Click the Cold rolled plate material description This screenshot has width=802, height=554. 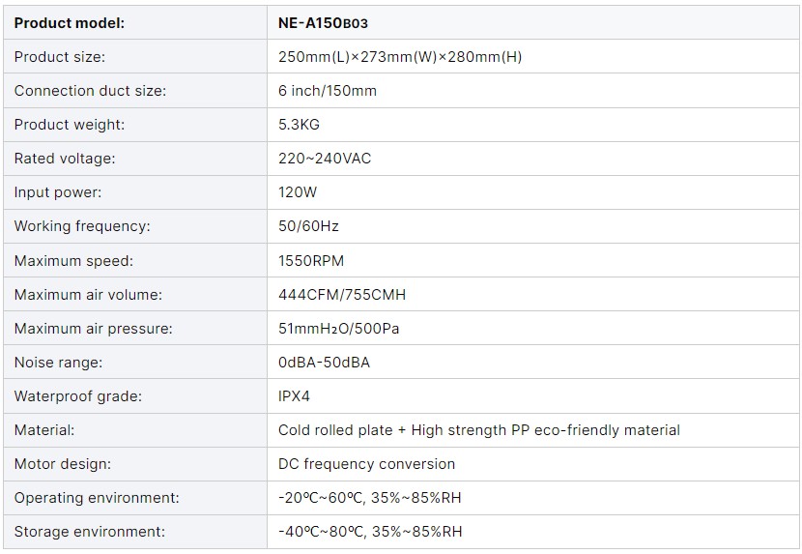479,430
